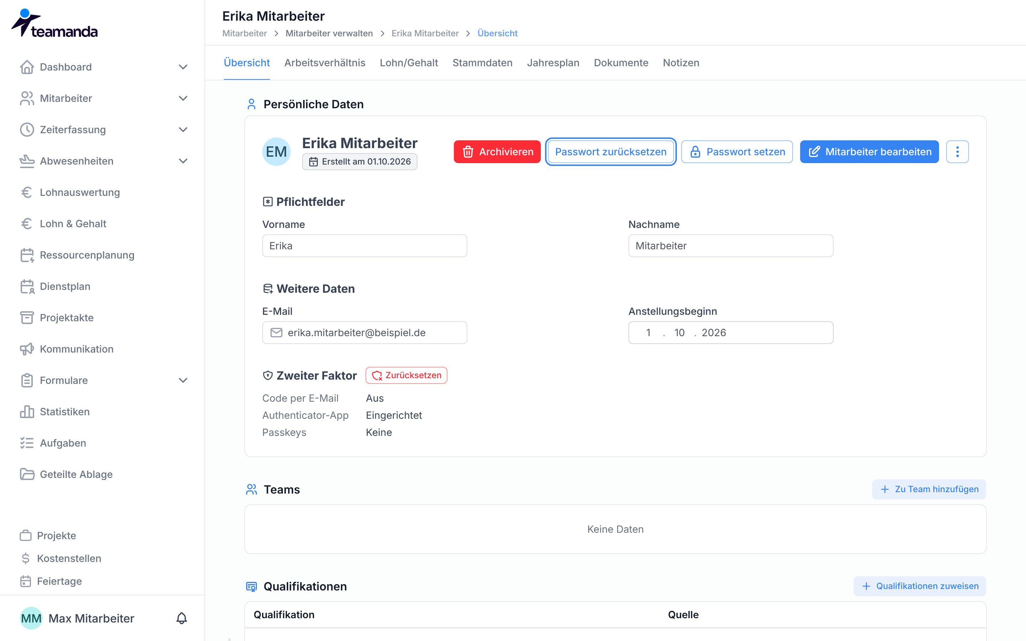Click the Ressourcenplanung calendar icon

pos(27,255)
